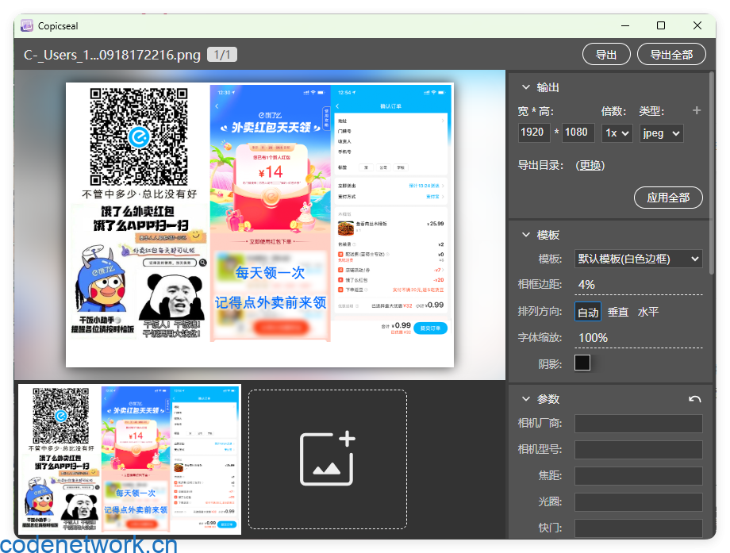
Task: Open the 默认模板(白色边框) template dropdown
Action: coord(638,259)
